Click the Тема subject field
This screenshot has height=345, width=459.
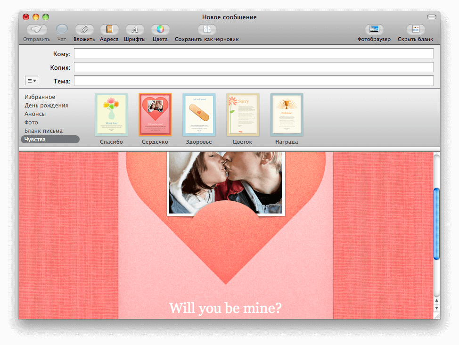click(x=254, y=81)
